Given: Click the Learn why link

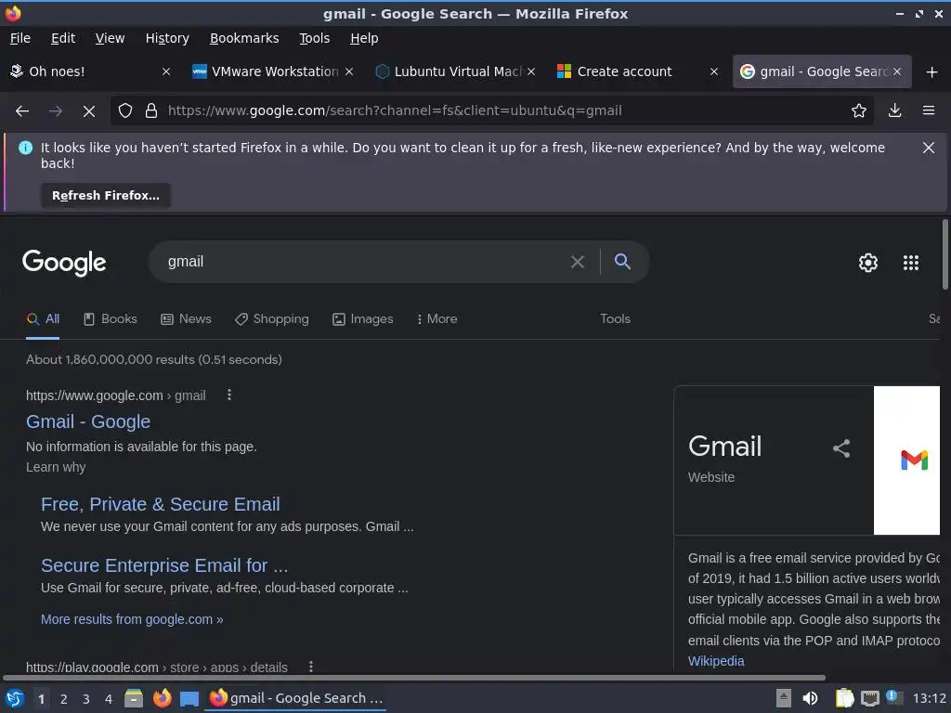Looking at the screenshot, I should coord(56,467).
